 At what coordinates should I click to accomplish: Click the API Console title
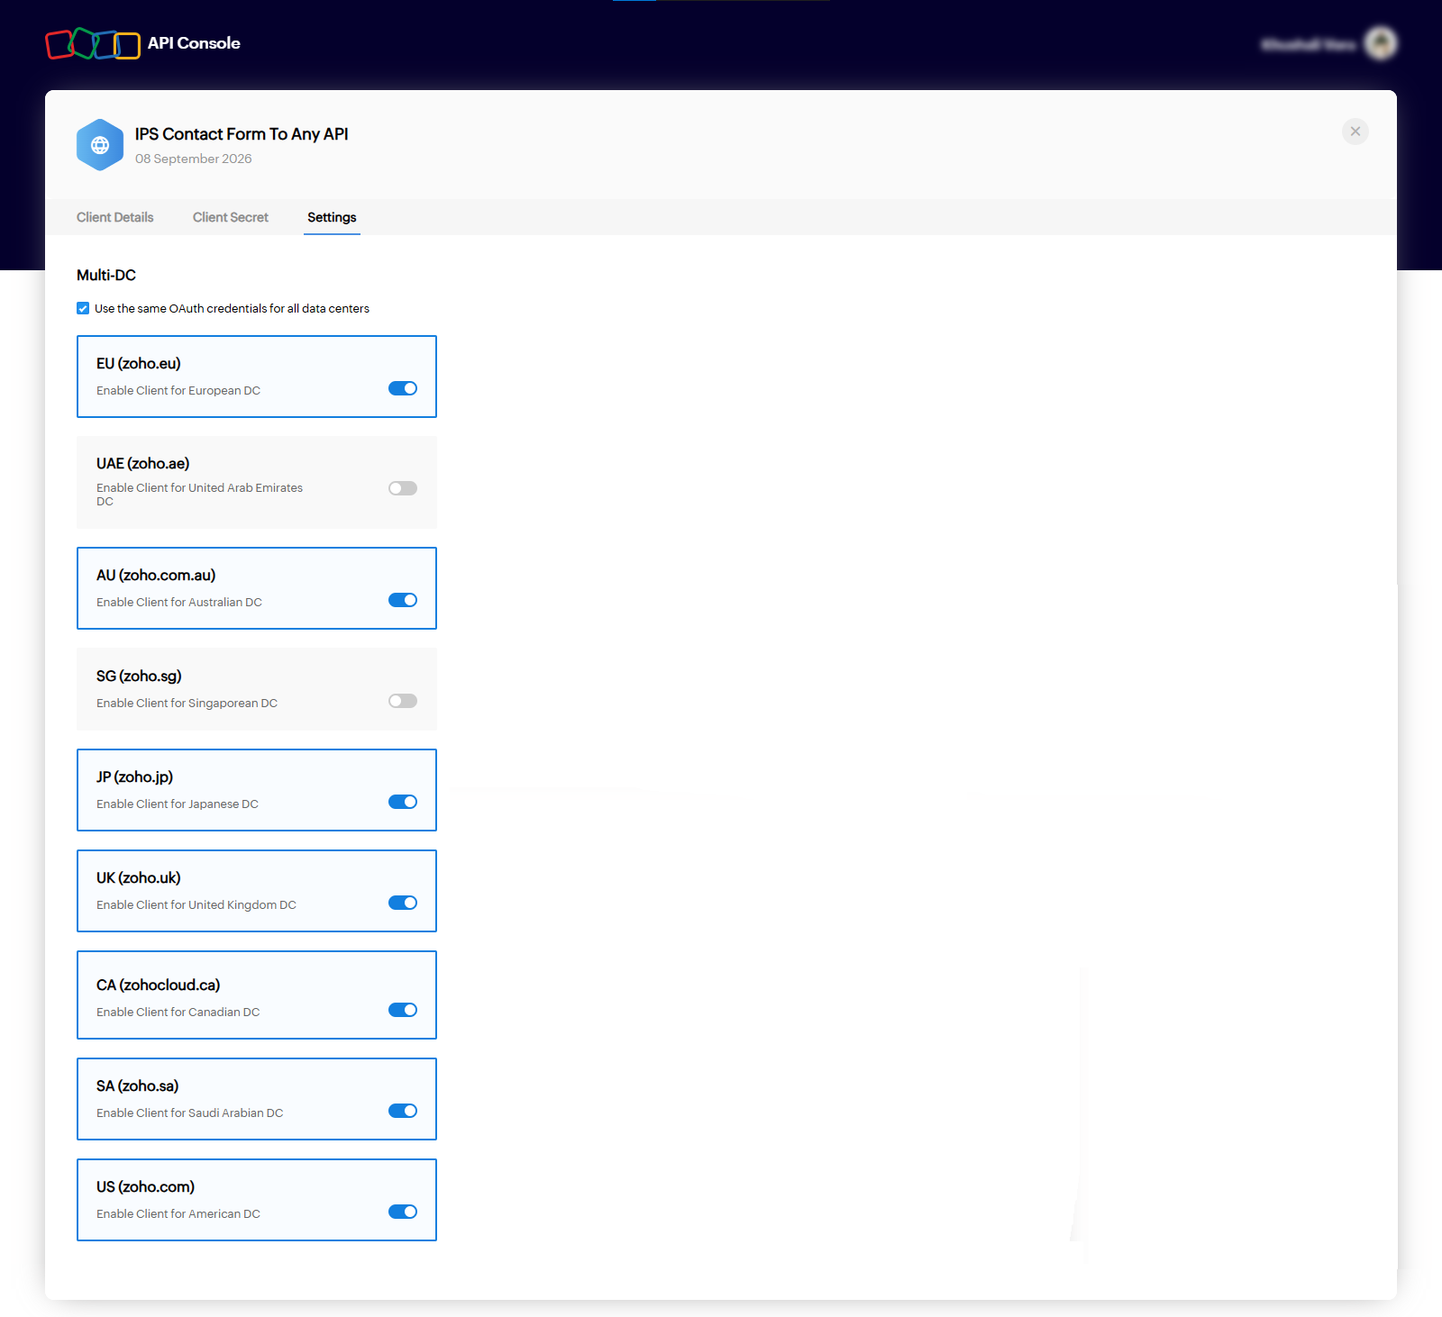click(x=194, y=43)
